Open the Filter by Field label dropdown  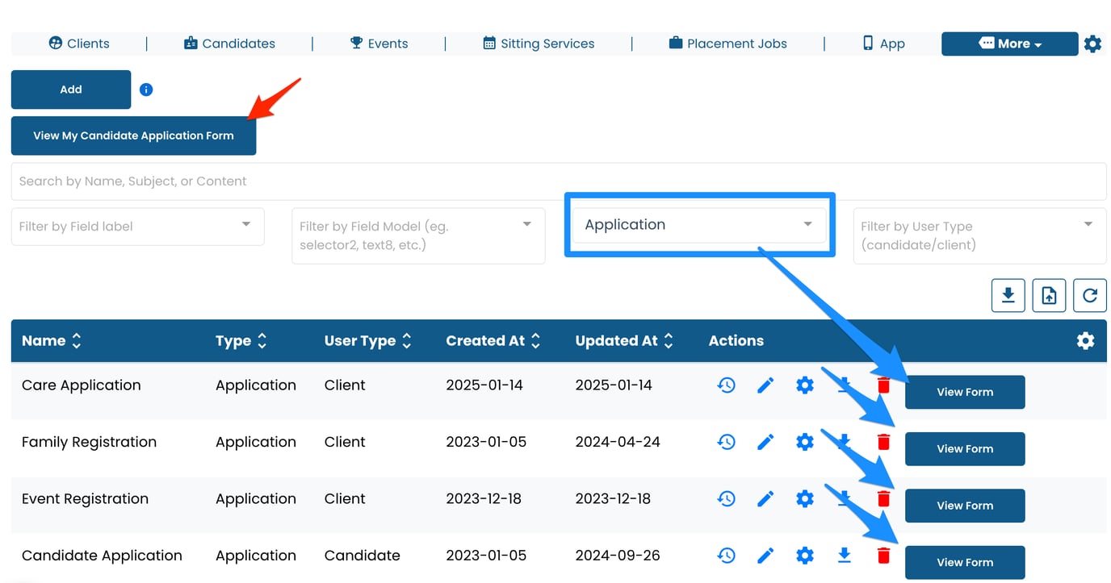click(x=137, y=227)
